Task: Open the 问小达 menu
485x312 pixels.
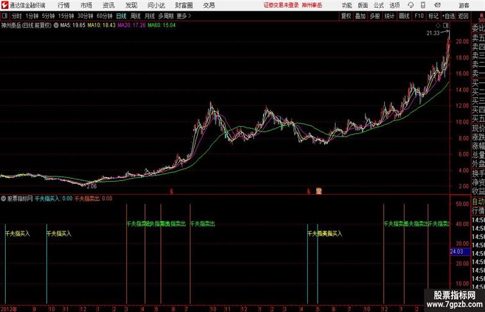Action: (156, 5)
